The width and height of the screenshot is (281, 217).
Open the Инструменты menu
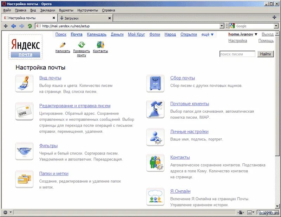coord(87,10)
